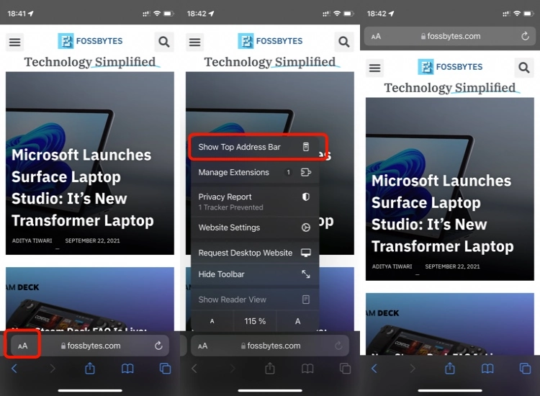Open bookmarks in the left phone's toolbar
The height and width of the screenshot is (396, 540).
coord(127,369)
